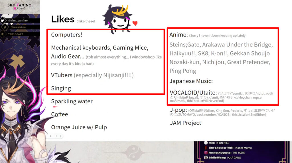This screenshot has height=163, width=292.
Task: Open the slide options three-dot menu
Action: point(60,136)
